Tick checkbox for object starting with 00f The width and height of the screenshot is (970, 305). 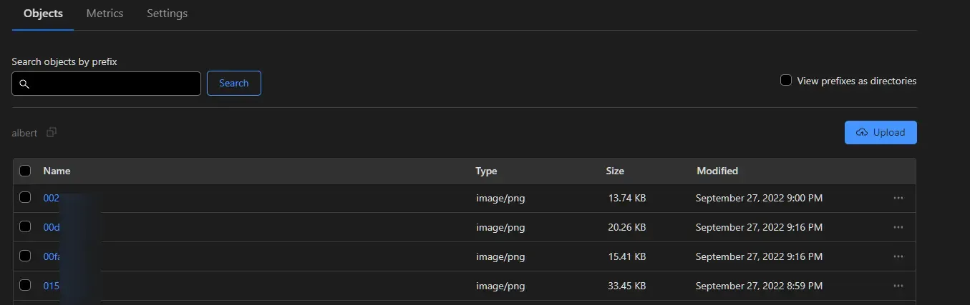[25, 256]
